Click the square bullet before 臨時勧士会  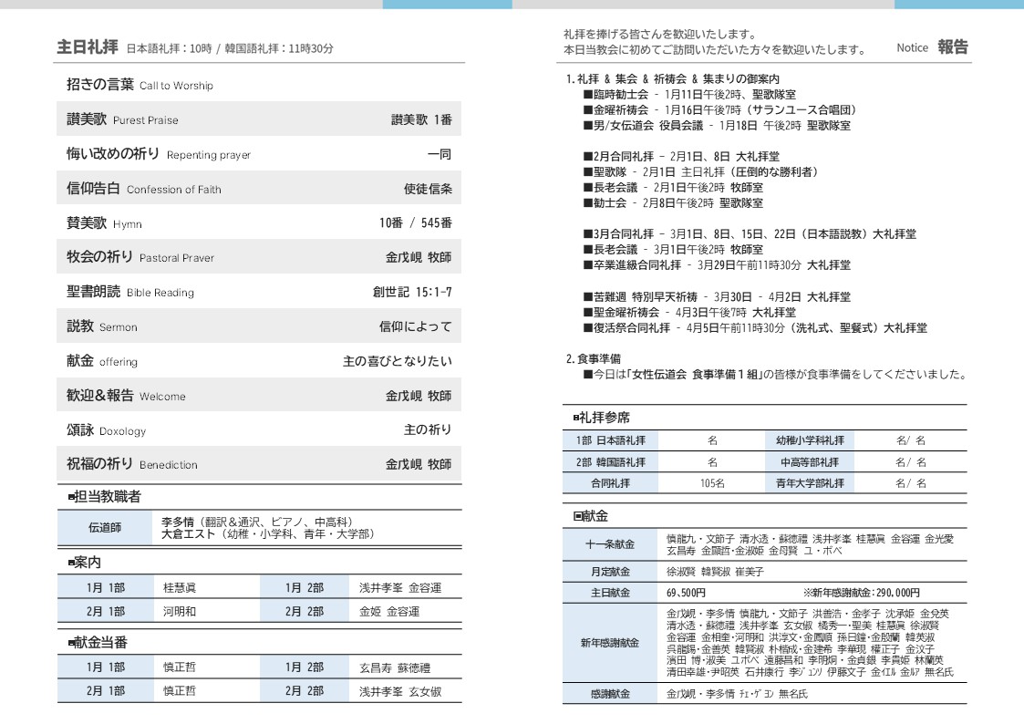(587, 95)
